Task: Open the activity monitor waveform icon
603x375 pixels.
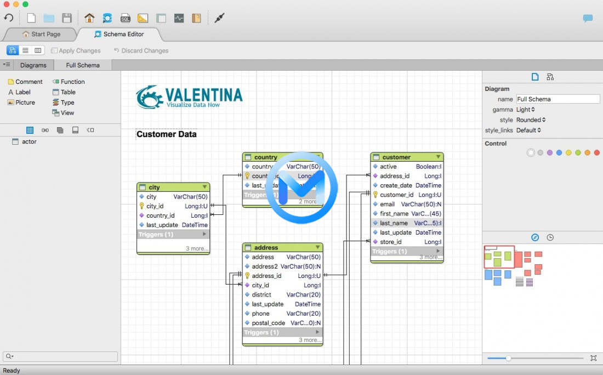Action: (x=179, y=18)
